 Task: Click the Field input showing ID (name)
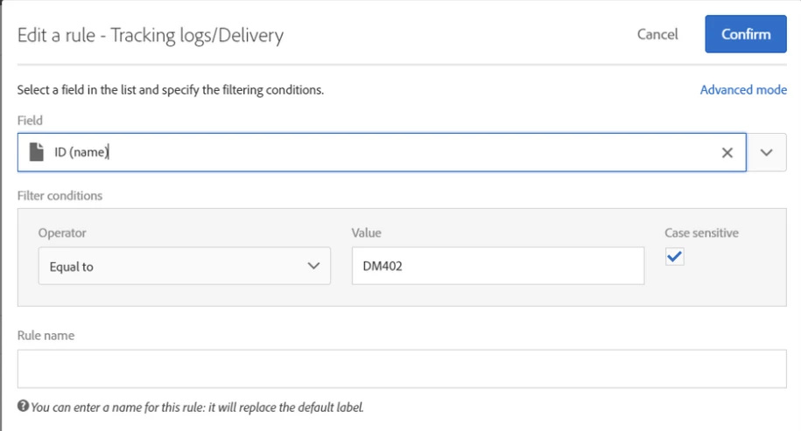pyautogui.click(x=376, y=152)
